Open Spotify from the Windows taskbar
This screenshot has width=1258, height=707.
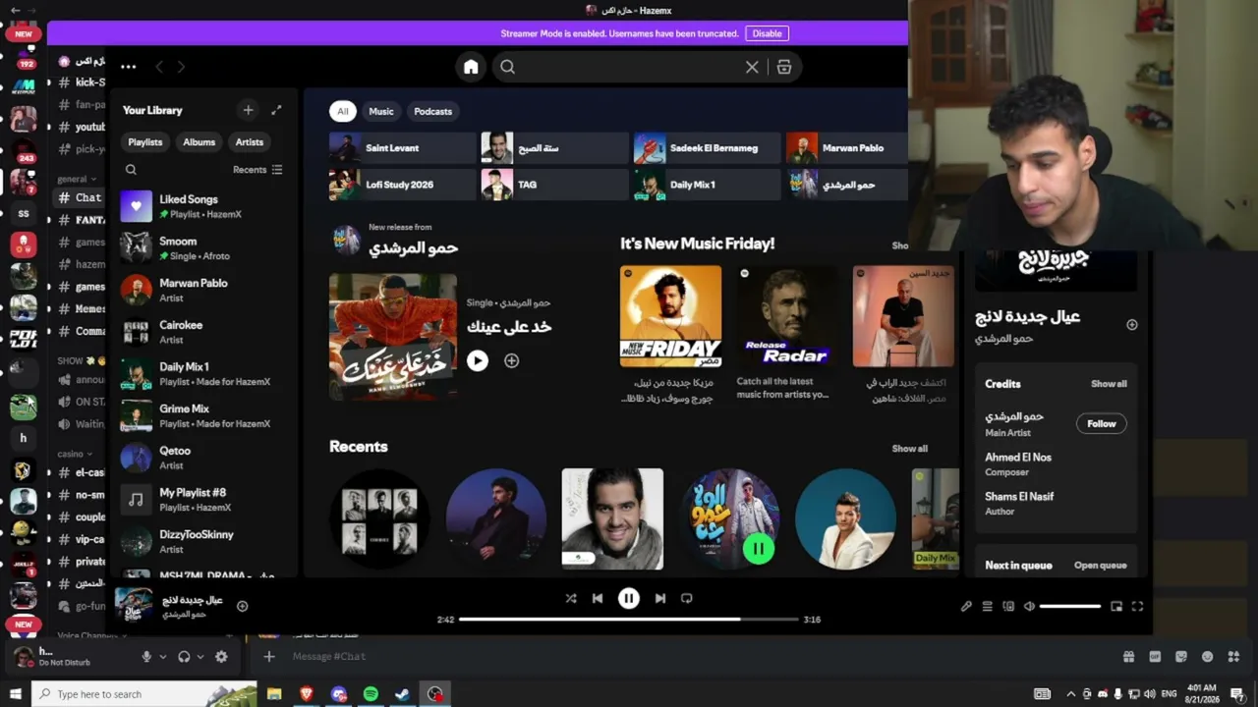[x=371, y=694]
